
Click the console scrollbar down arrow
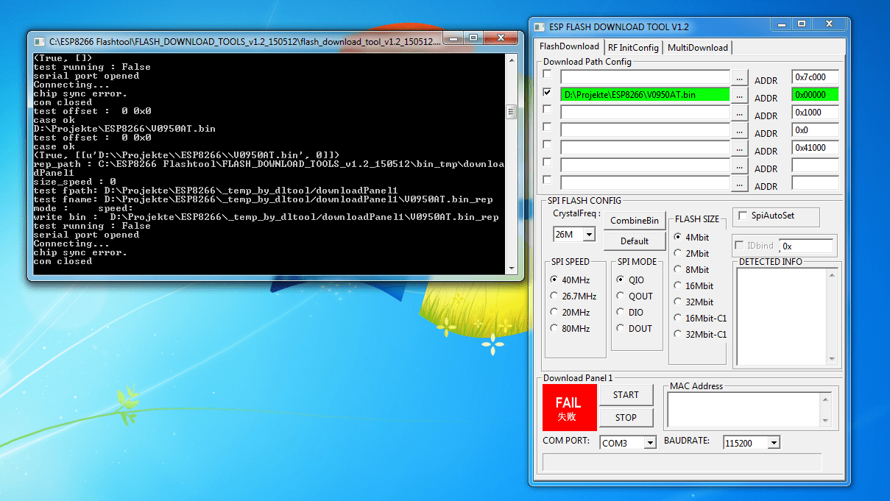pos(511,267)
